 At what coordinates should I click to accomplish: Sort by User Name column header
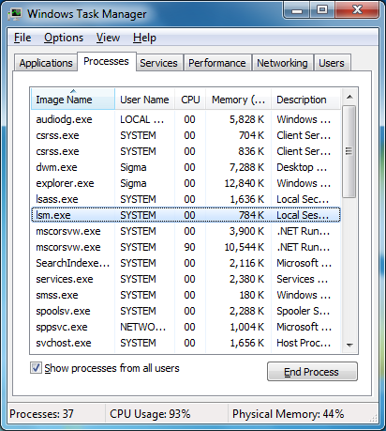(144, 100)
